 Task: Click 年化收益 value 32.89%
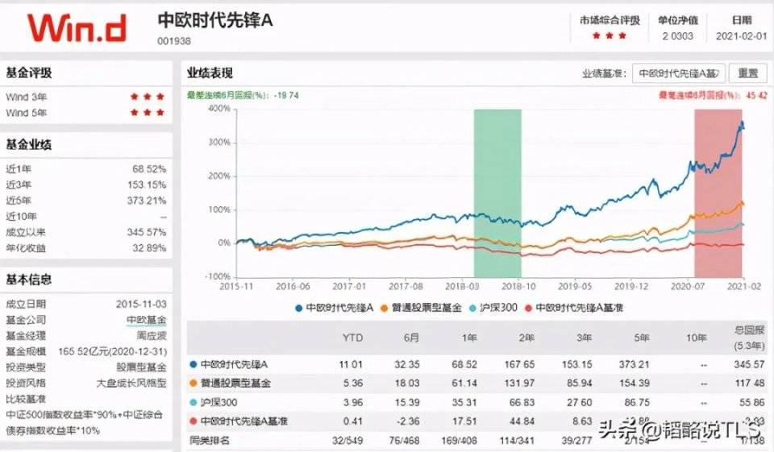149,248
